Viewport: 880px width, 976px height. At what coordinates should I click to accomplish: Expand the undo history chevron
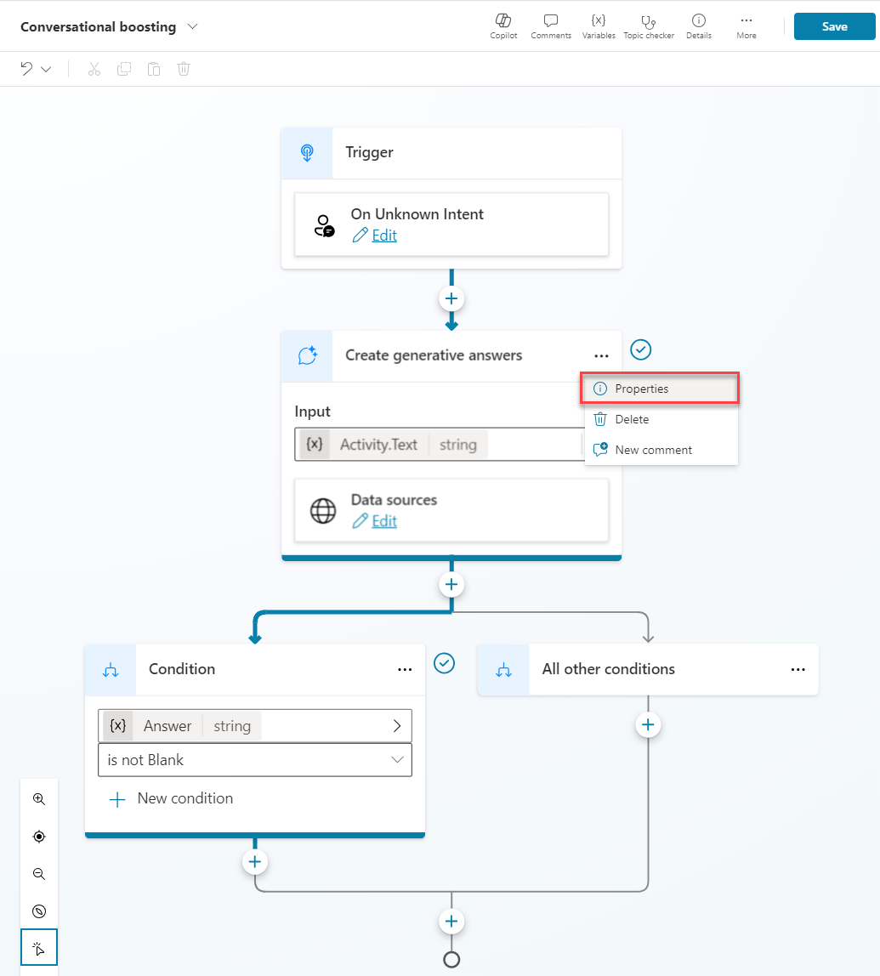click(x=47, y=69)
